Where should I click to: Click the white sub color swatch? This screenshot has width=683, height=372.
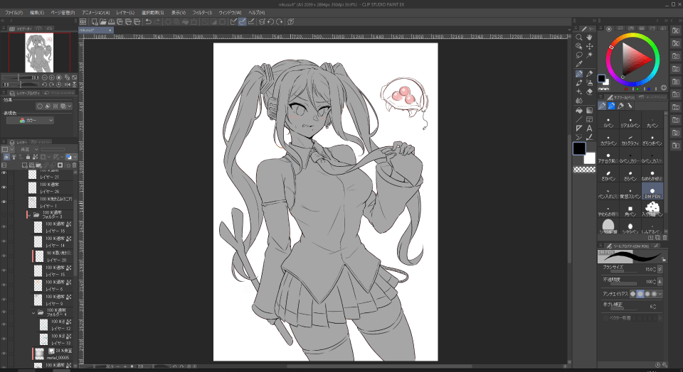point(589,158)
